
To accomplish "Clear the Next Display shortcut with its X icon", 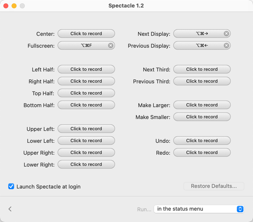I will pyautogui.click(x=226, y=34).
